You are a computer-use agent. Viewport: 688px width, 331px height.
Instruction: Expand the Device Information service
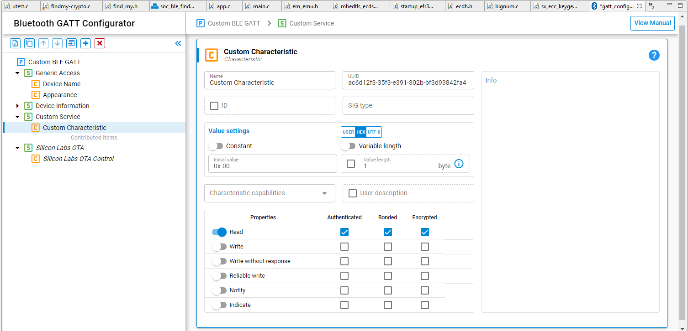[x=17, y=105]
